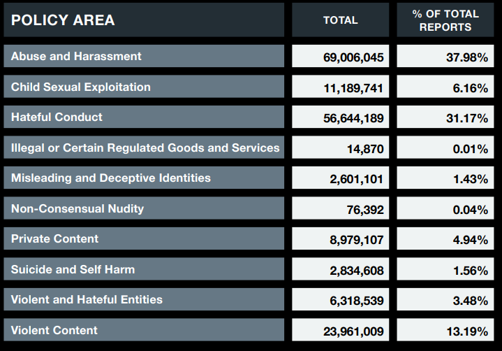This screenshot has height=351, width=502.
Task: Click the 4.94% percentage cell
Action: click(445, 238)
